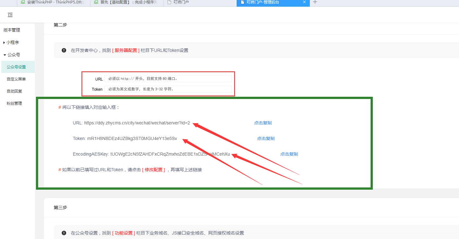Collapse the sidebar with the menu fold icon
459x239 pixels.
click(x=10, y=15)
